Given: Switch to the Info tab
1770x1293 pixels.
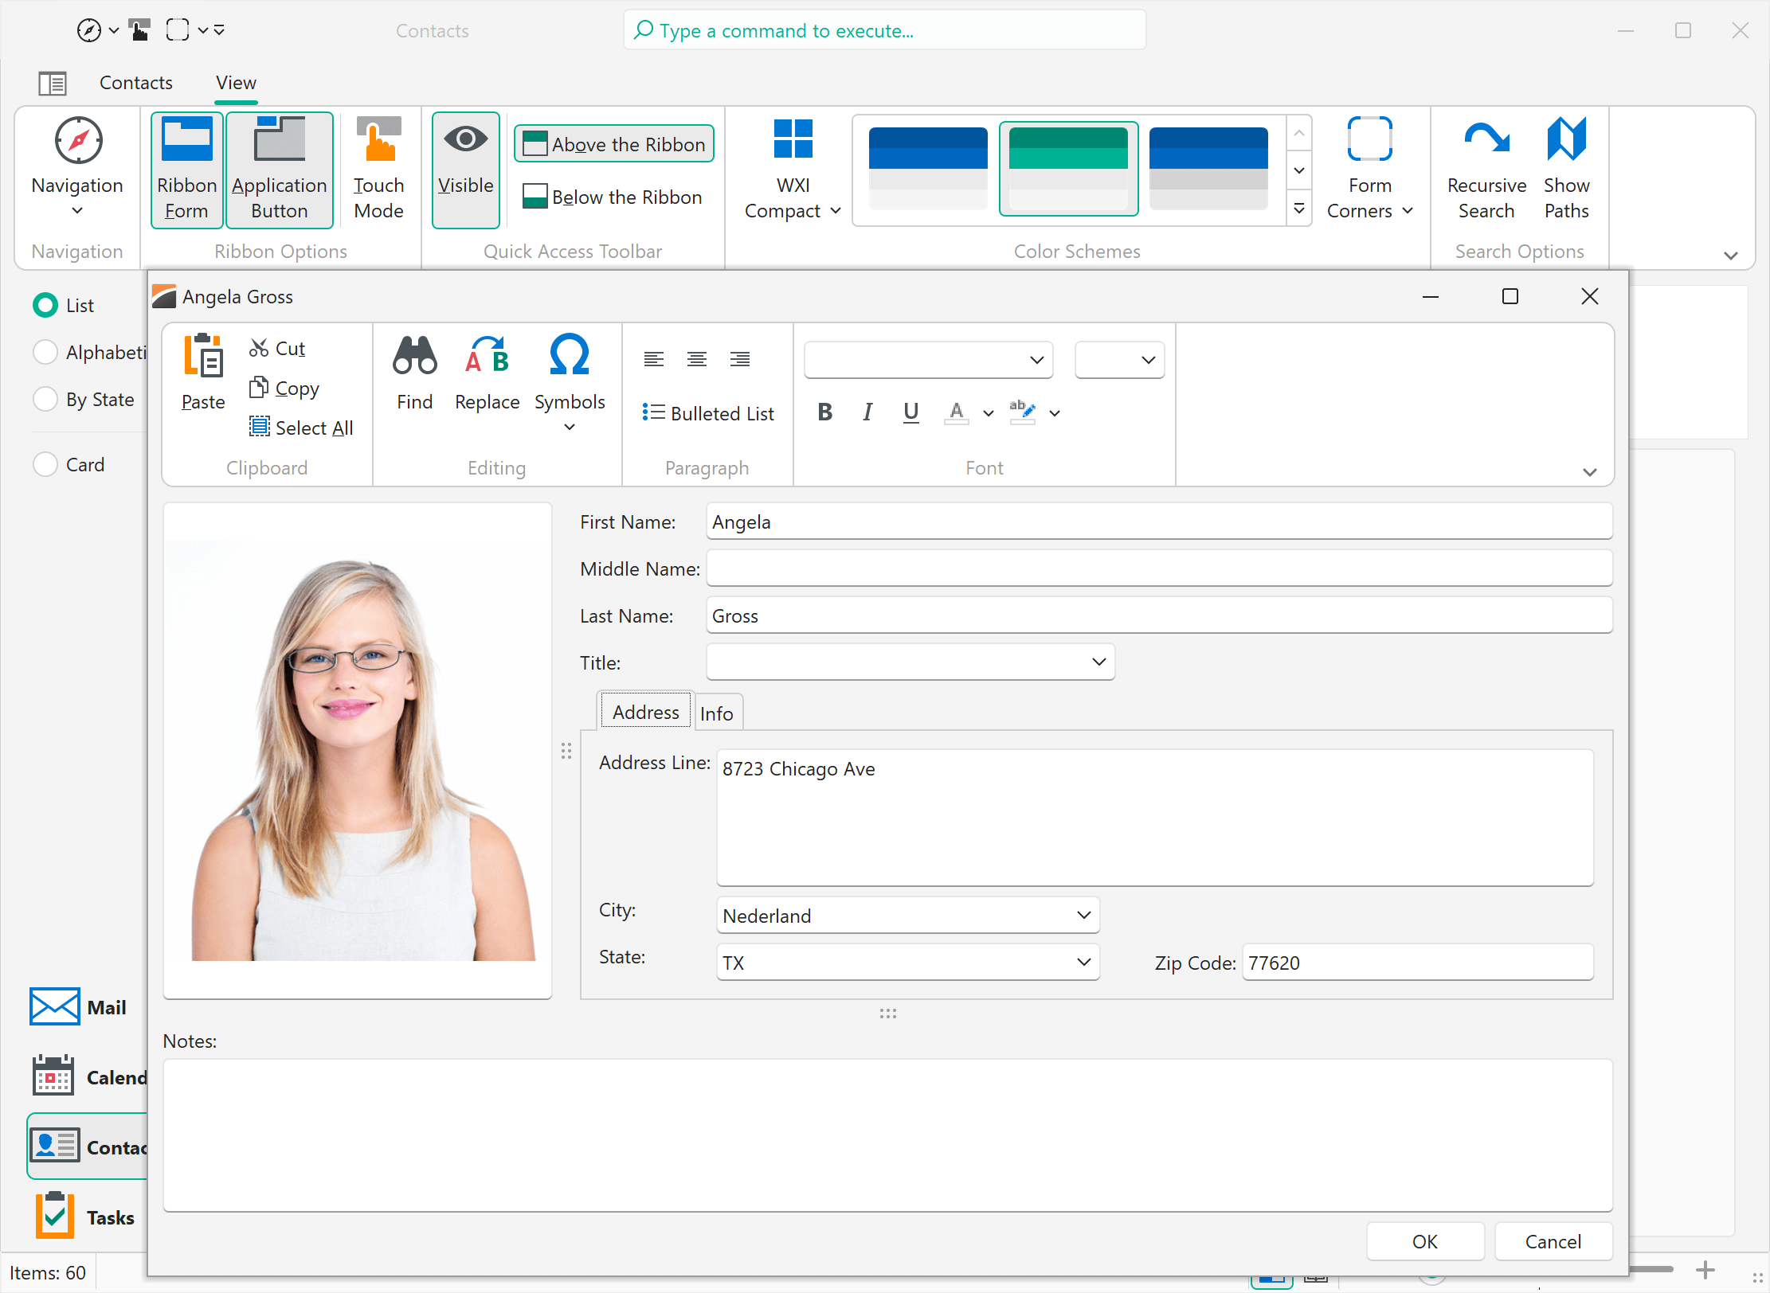Looking at the screenshot, I should (716, 713).
